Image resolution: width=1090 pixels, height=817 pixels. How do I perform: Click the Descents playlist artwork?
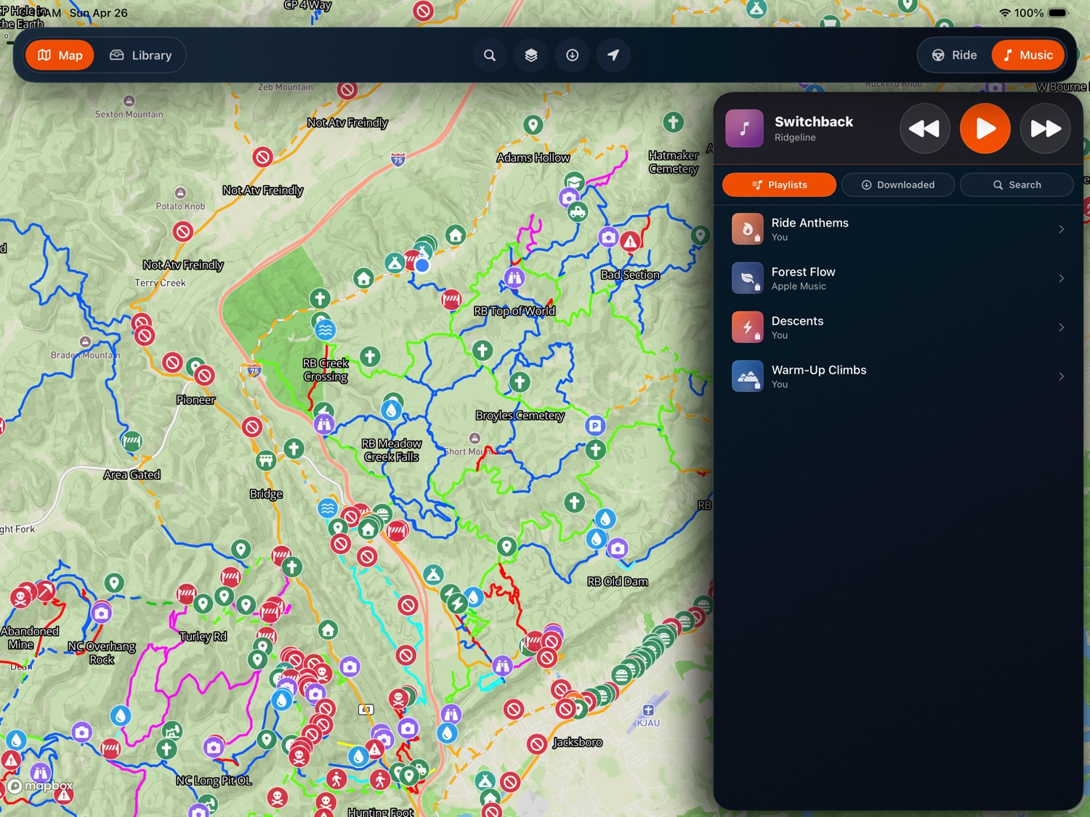748,327
